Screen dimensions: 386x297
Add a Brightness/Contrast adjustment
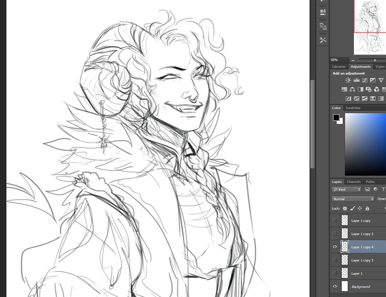[348, 80]
